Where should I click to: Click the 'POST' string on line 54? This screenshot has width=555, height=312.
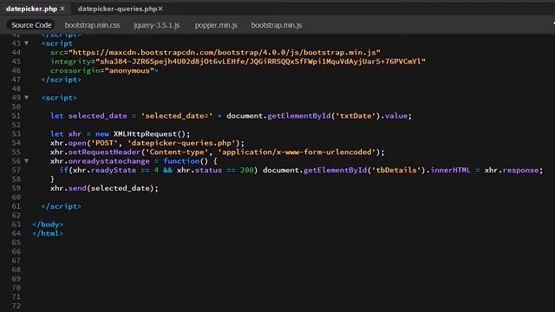104,143
